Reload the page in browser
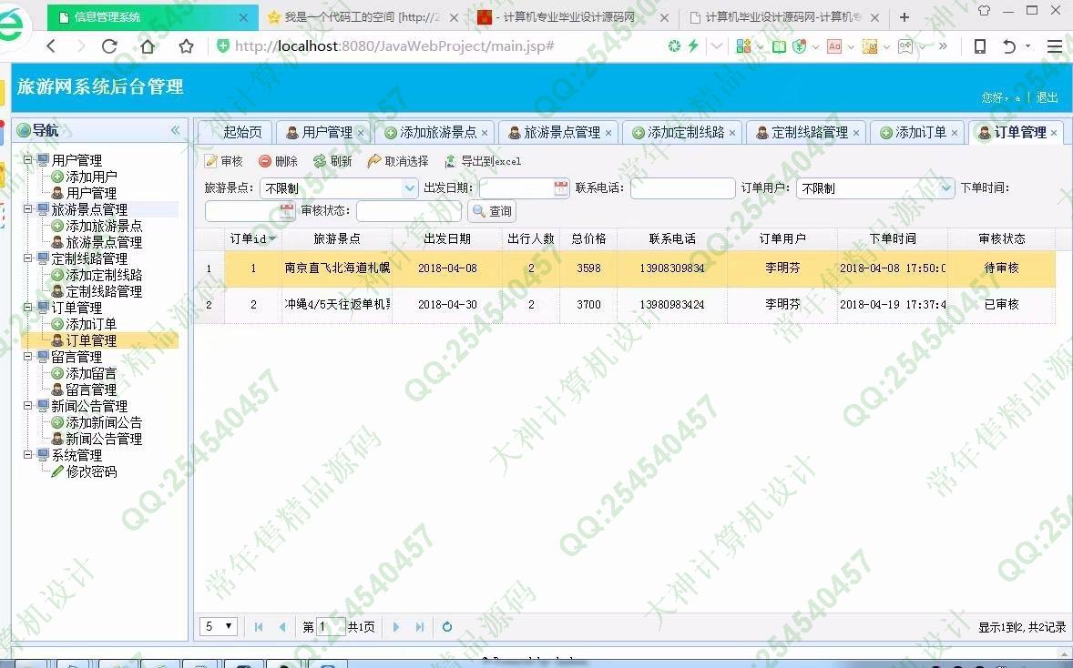Viewport: 1073px width, 668px height. pyautogui.click(x=109, y=46)
